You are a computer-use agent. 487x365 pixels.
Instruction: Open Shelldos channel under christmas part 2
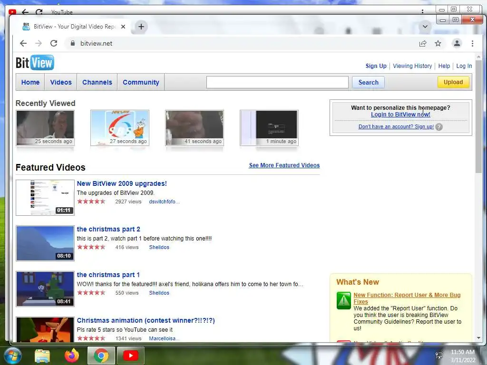(159, 247)
